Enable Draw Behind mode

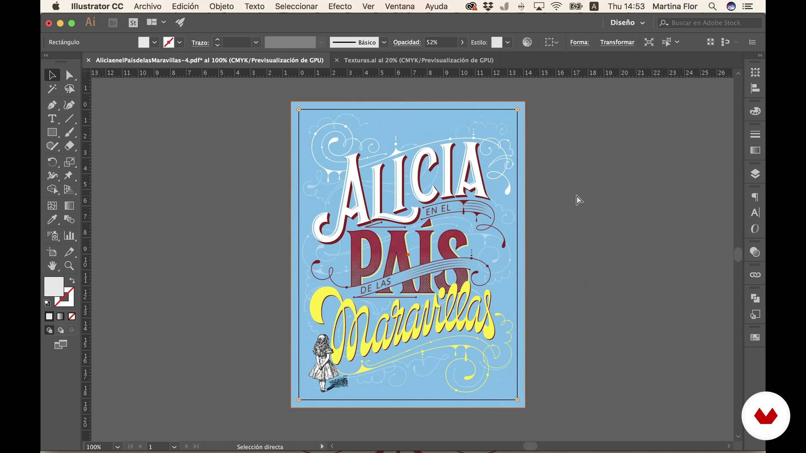[60, 330]
